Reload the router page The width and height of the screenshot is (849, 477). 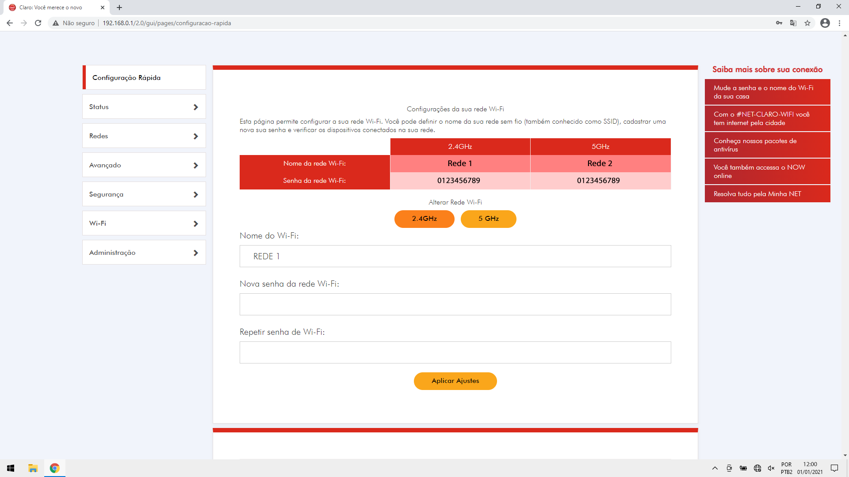point(38,23)
